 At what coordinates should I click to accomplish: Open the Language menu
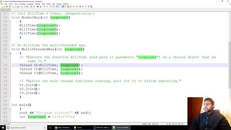(x=30, y=4)
